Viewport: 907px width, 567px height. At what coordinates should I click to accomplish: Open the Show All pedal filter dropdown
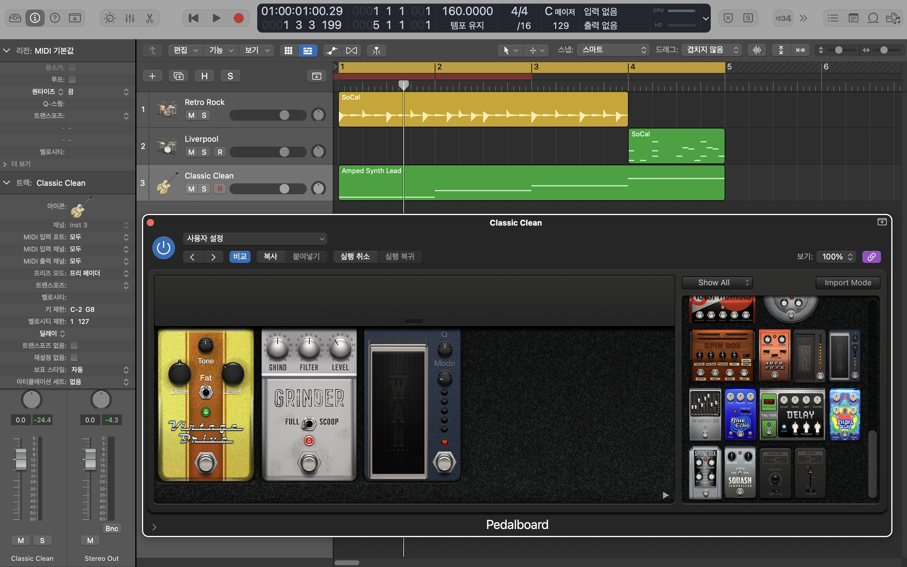[717, 283]
